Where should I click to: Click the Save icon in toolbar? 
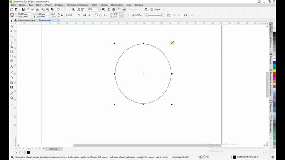click(23, 9)
